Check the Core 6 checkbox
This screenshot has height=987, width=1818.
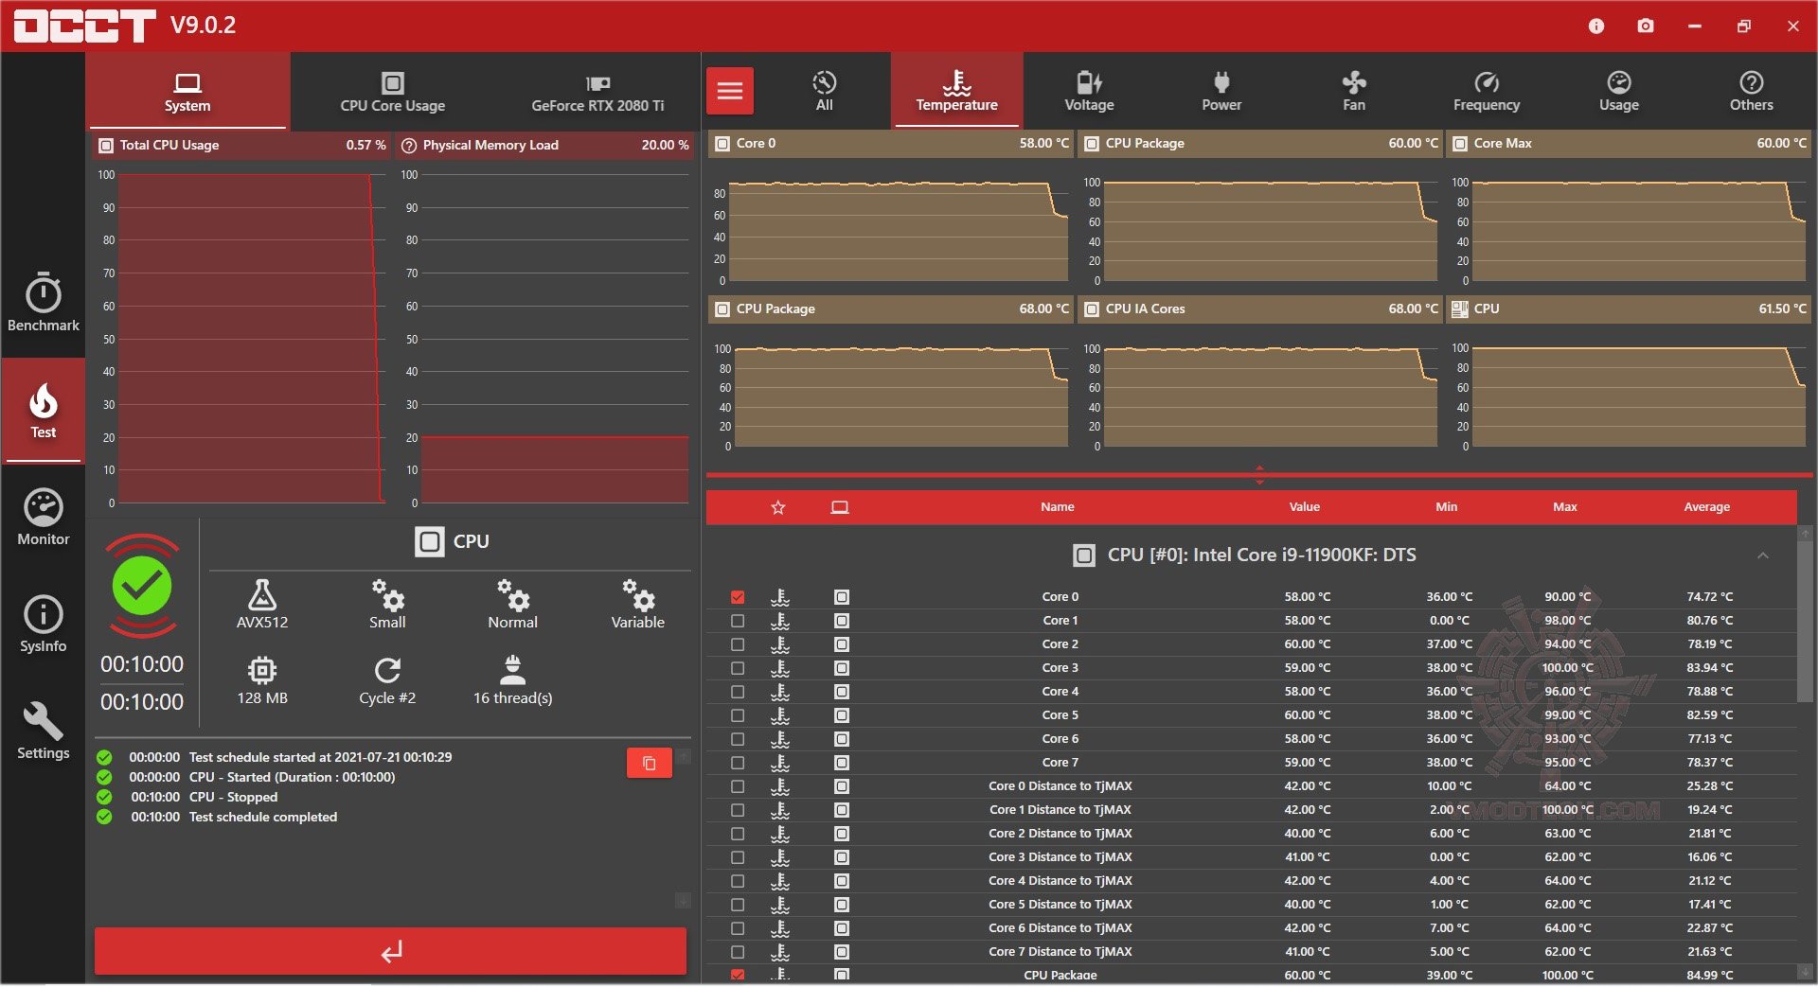[738, 739]
